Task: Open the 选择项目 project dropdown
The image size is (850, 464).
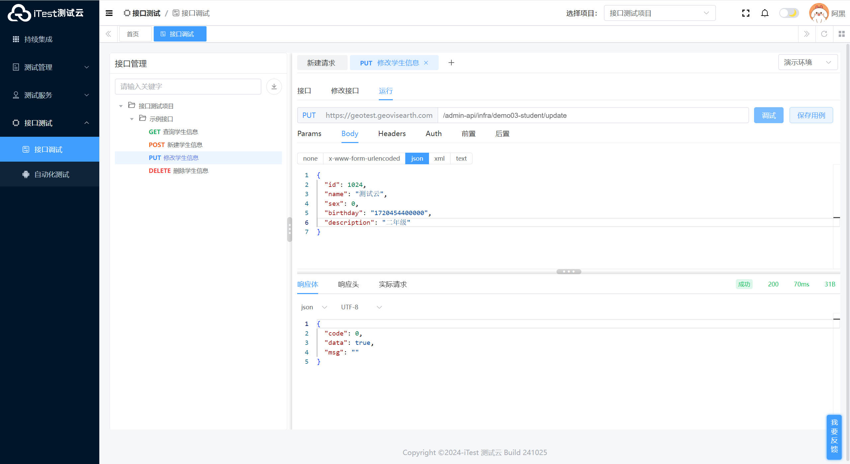Action: coord(659,13)
